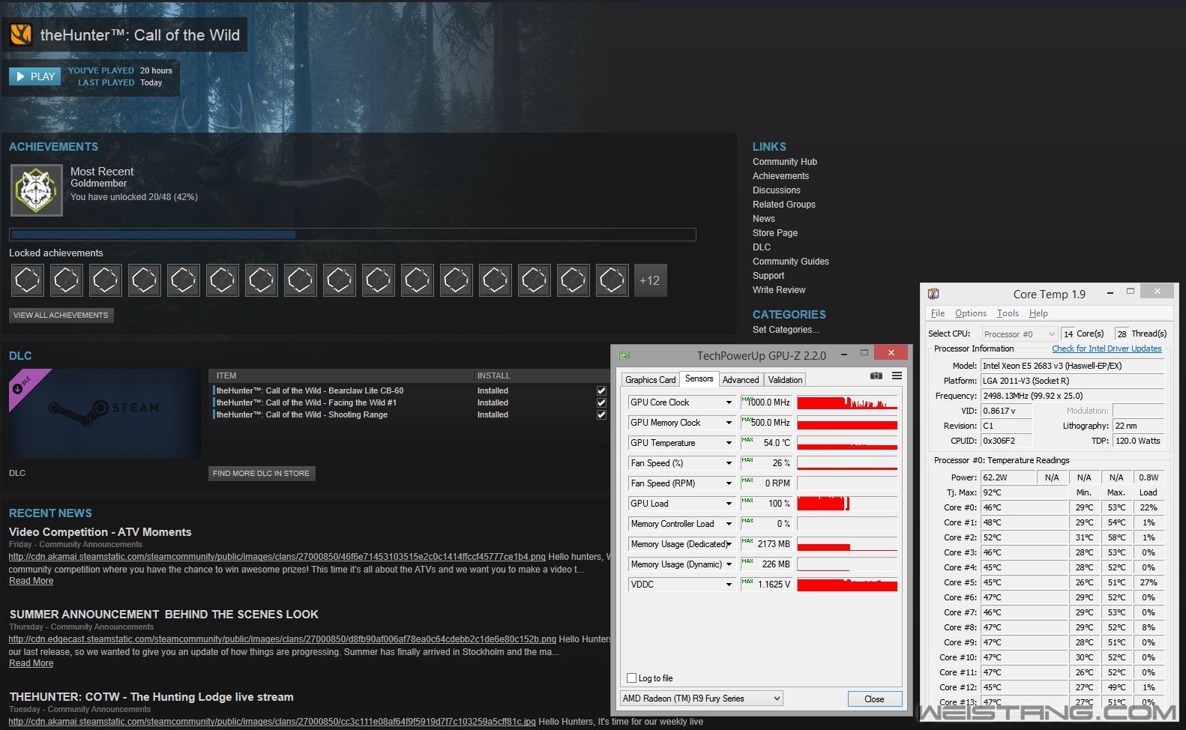The height and width of the screenshot is (730, 1186).
Task: Open Core Temp Tools menu
Action: point(1008,313)
